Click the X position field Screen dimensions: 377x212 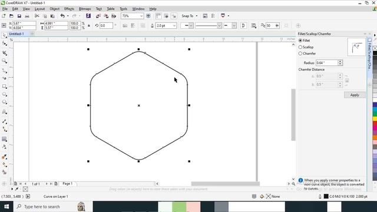(24, 24)
